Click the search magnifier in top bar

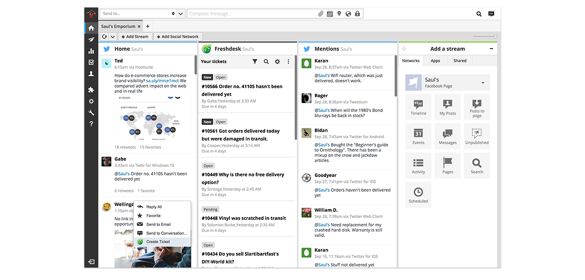pos(479,14)
